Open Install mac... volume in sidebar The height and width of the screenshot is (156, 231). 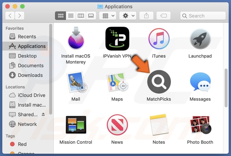[x=25, y=105]
